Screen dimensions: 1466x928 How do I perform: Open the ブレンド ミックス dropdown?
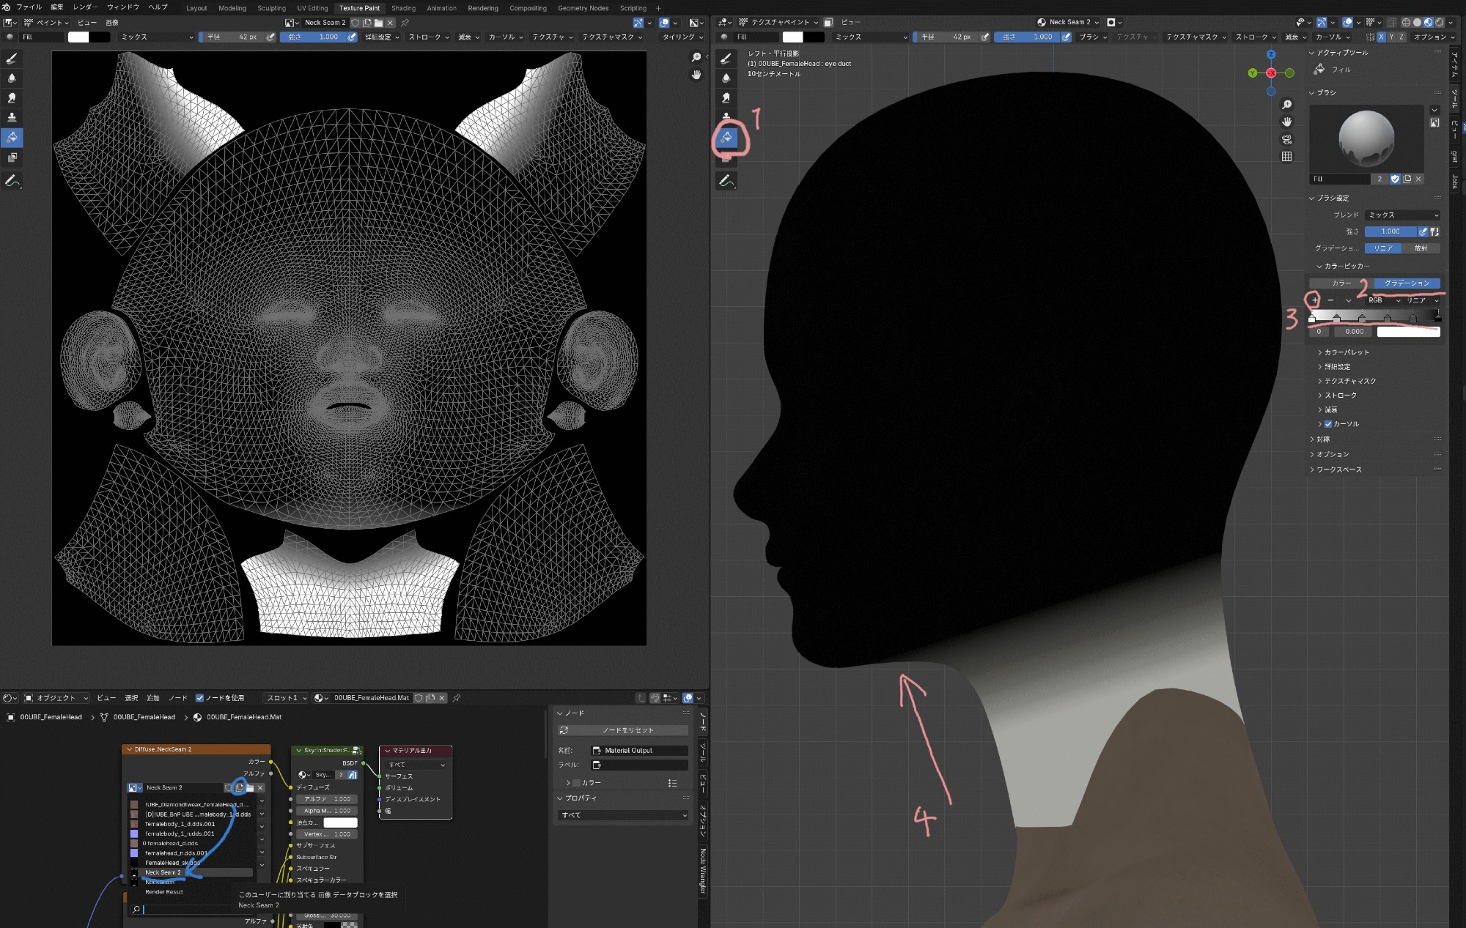point(1402,215)
